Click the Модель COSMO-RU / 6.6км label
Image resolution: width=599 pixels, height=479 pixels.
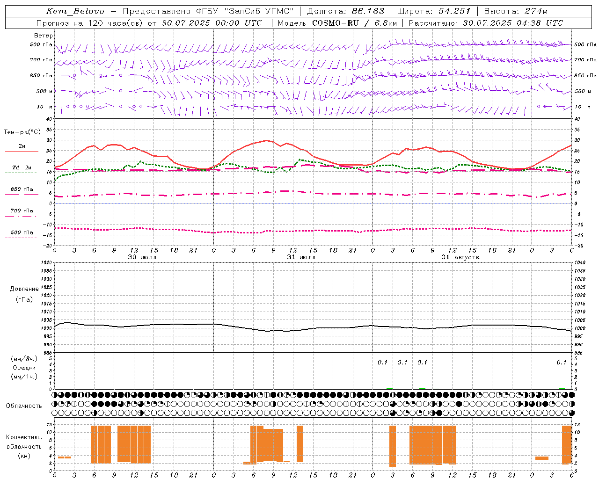(x=337, y=23)
